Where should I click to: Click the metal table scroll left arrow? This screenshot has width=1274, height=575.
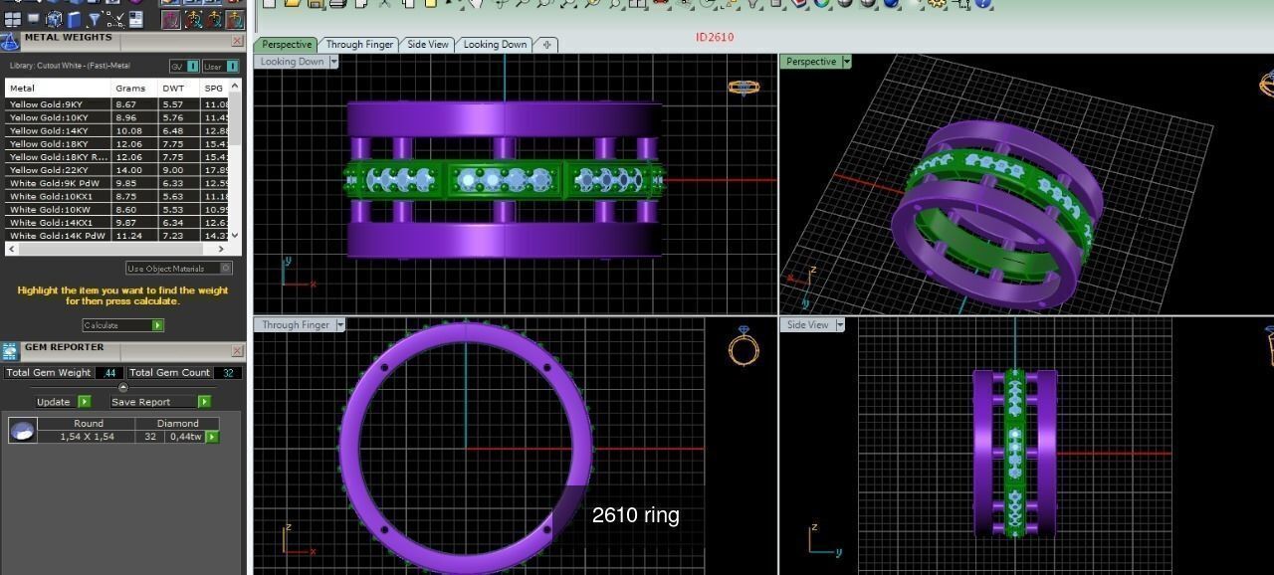coord(12,249)
